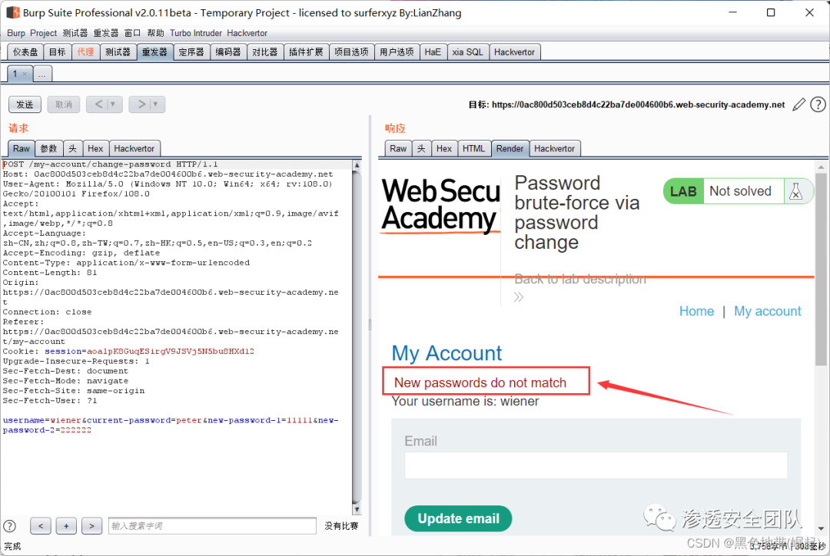
Task: Expand back history dropdown arrow
Action: (113, 104)
